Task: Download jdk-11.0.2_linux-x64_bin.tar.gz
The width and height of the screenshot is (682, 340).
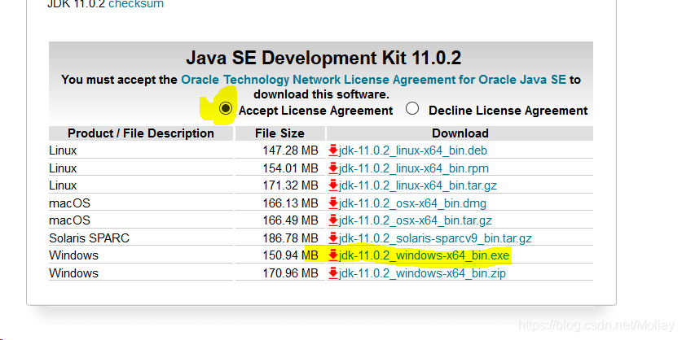Action: coord(417,185)
